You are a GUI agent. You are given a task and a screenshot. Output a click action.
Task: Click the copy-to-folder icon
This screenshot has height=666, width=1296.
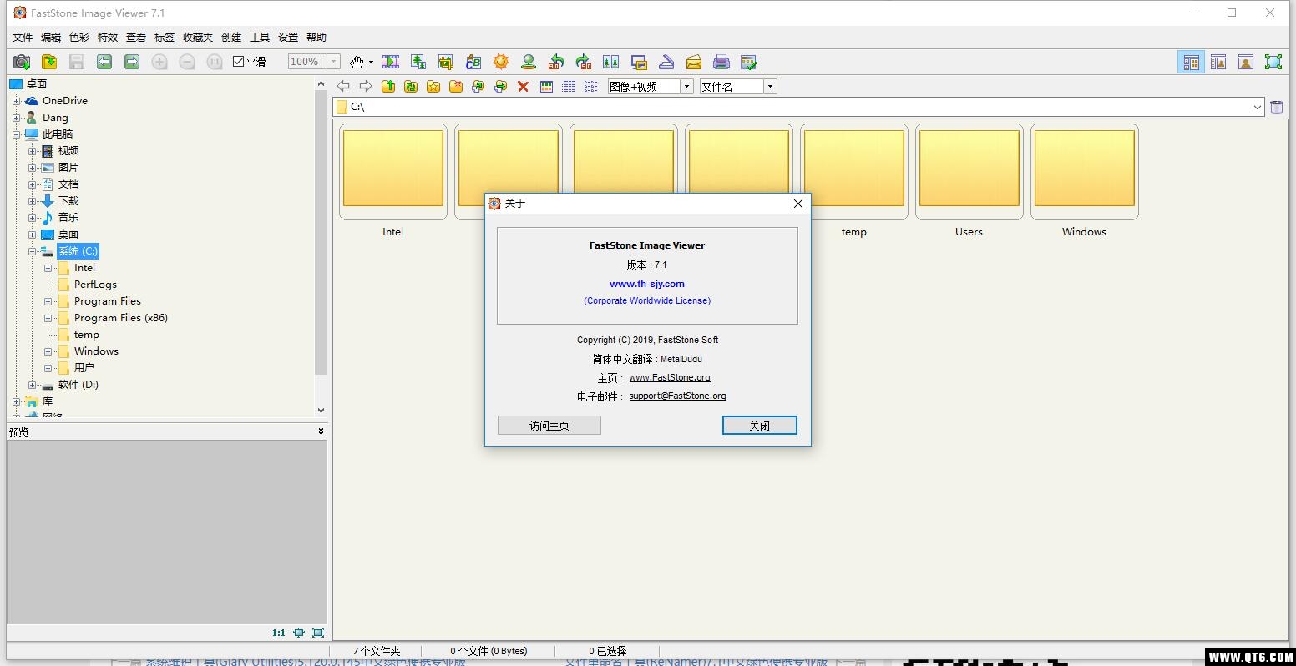[478, 86]
